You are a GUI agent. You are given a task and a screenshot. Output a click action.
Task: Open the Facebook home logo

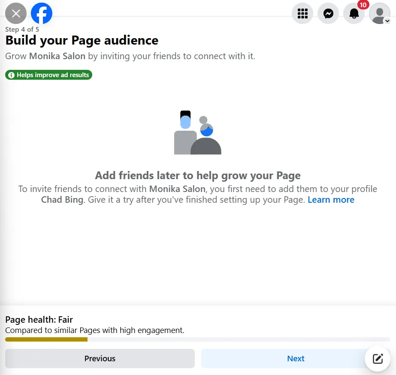pos(41,13)
